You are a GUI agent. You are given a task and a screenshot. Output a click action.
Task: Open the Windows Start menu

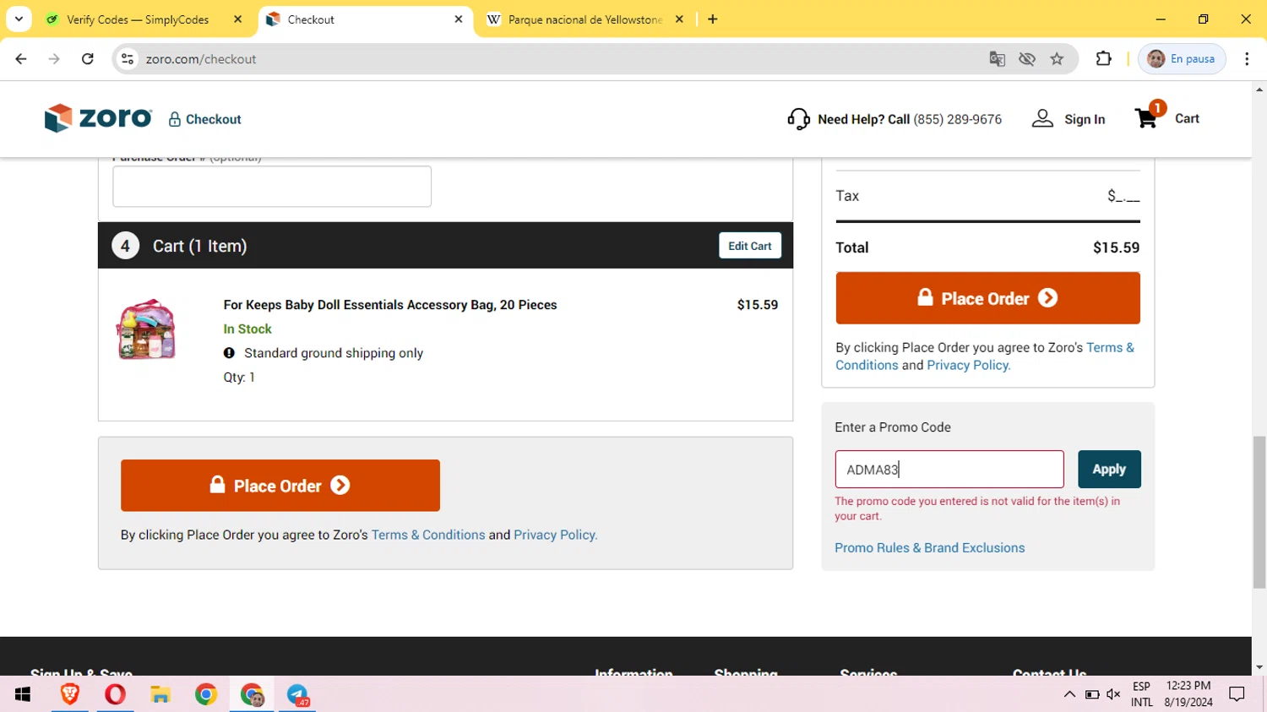pos(23,694)
